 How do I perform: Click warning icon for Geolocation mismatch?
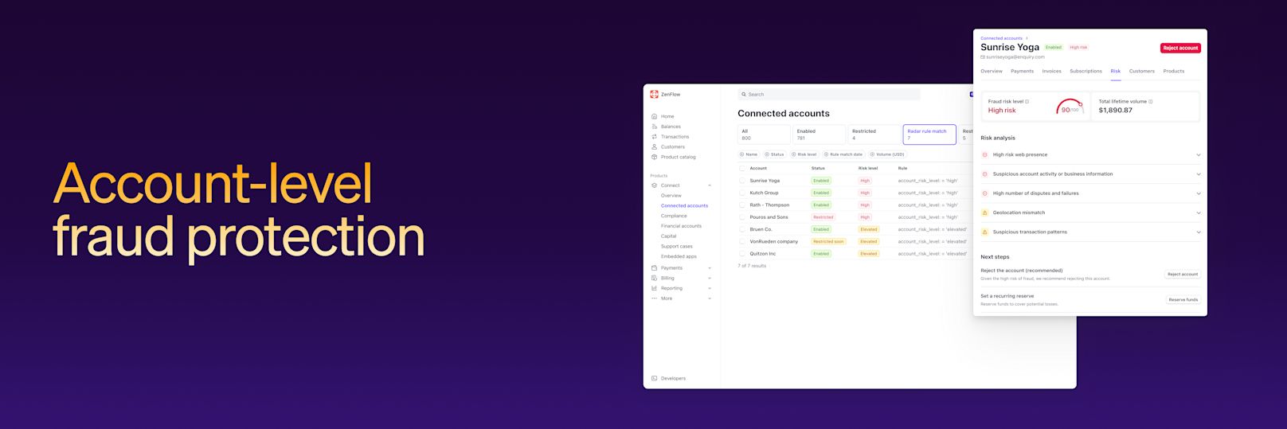pos(984,213)
